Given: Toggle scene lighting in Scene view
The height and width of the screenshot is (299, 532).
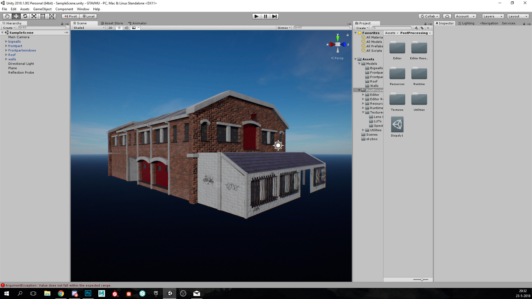Looking at the screenshot, I should point(119,28).
